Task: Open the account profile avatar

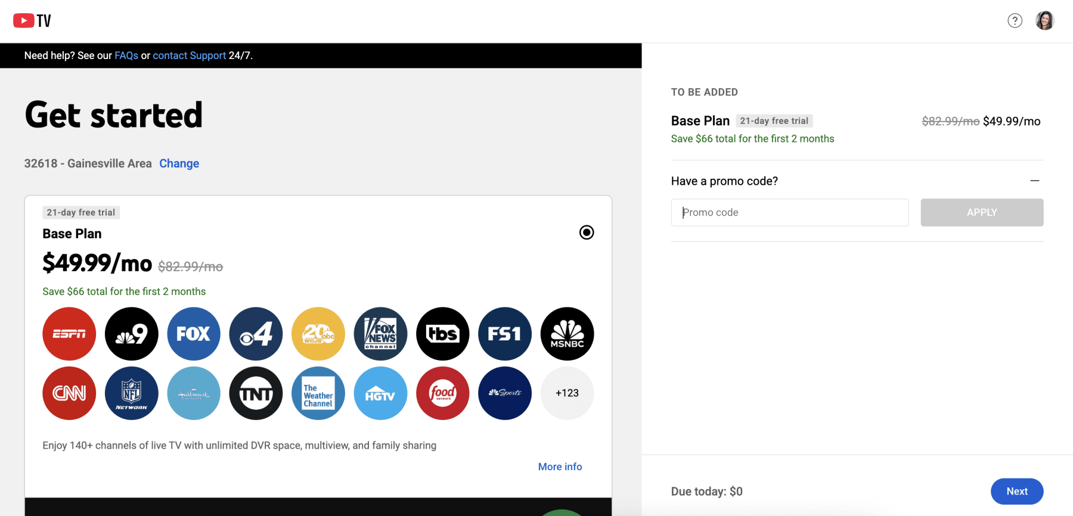Action: coord(1044,21)
